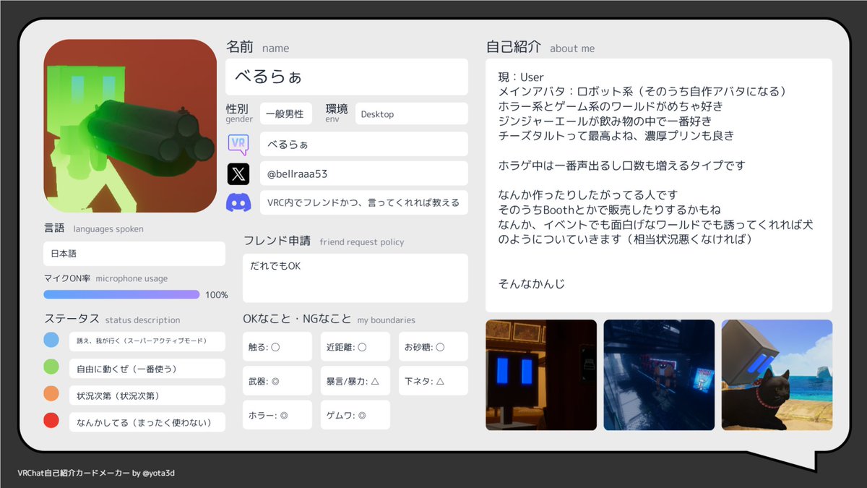The width and height of the screenshot is (867, 488).
Task: Click the Discord icon
Action: (x=239, y=203)
